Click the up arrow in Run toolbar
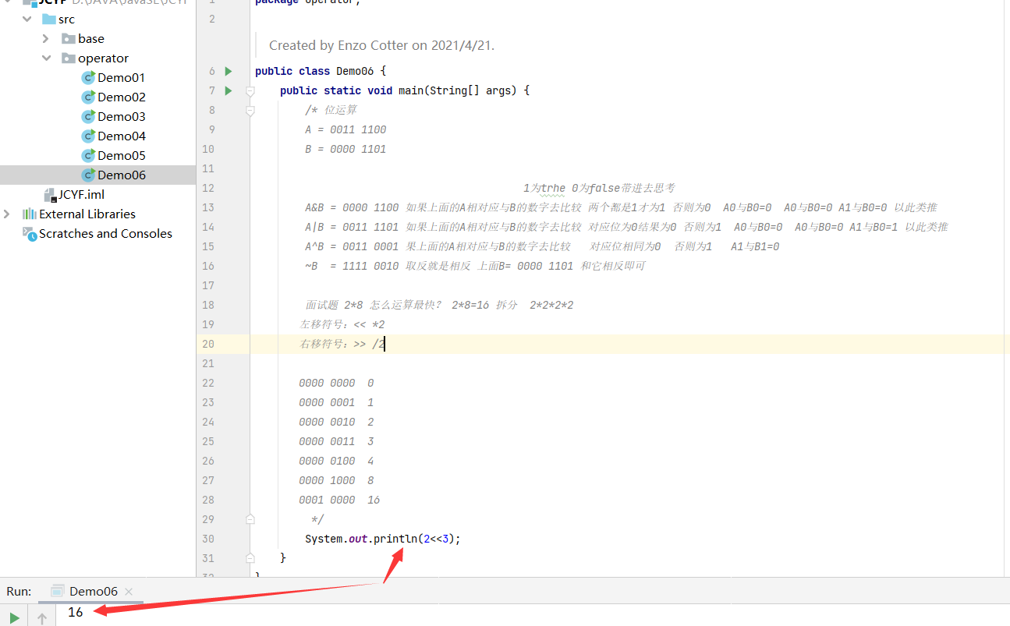 coord(42,617)
